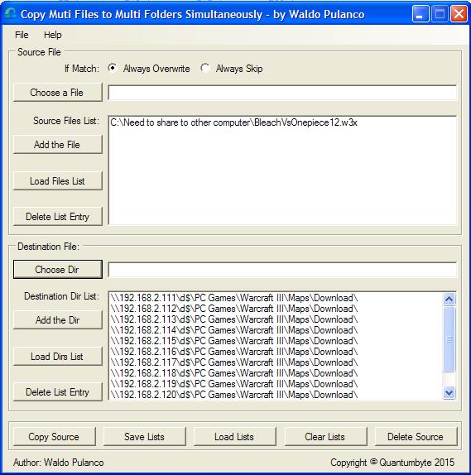Minimize the Copy Muti Files window
The width and height of the screenshot is (471, 475).
point(421,14)
